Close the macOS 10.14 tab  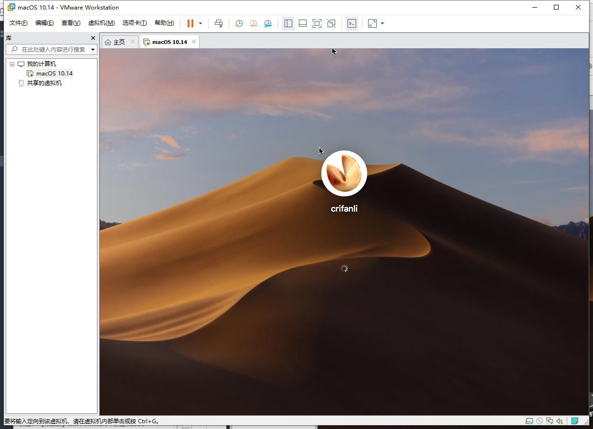coord(194,42)
